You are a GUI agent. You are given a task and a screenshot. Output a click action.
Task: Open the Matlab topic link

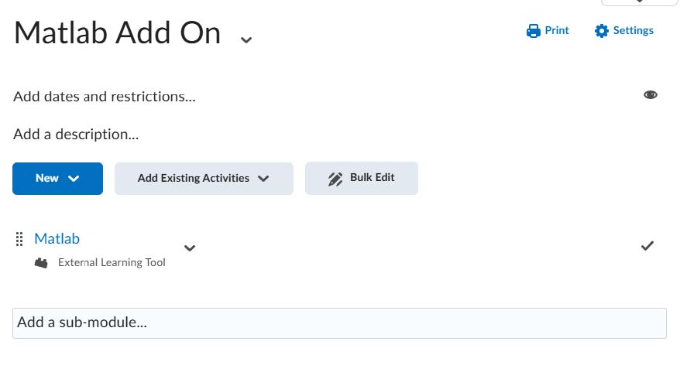[57, 238]
